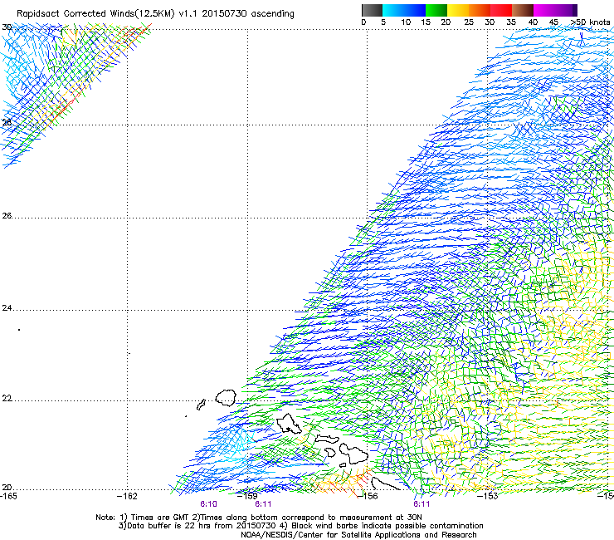This screenshot has height=540, width=614.
Task: Click the latitude label 28
Action: click(x=7, y=122)
